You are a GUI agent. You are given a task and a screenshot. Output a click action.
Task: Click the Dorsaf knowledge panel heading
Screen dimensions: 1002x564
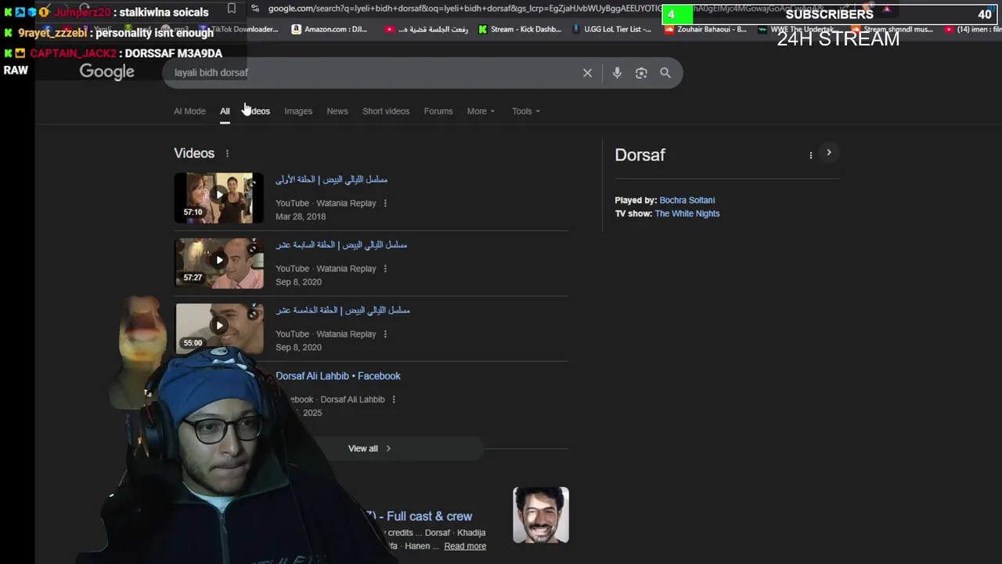pos(640,155)
